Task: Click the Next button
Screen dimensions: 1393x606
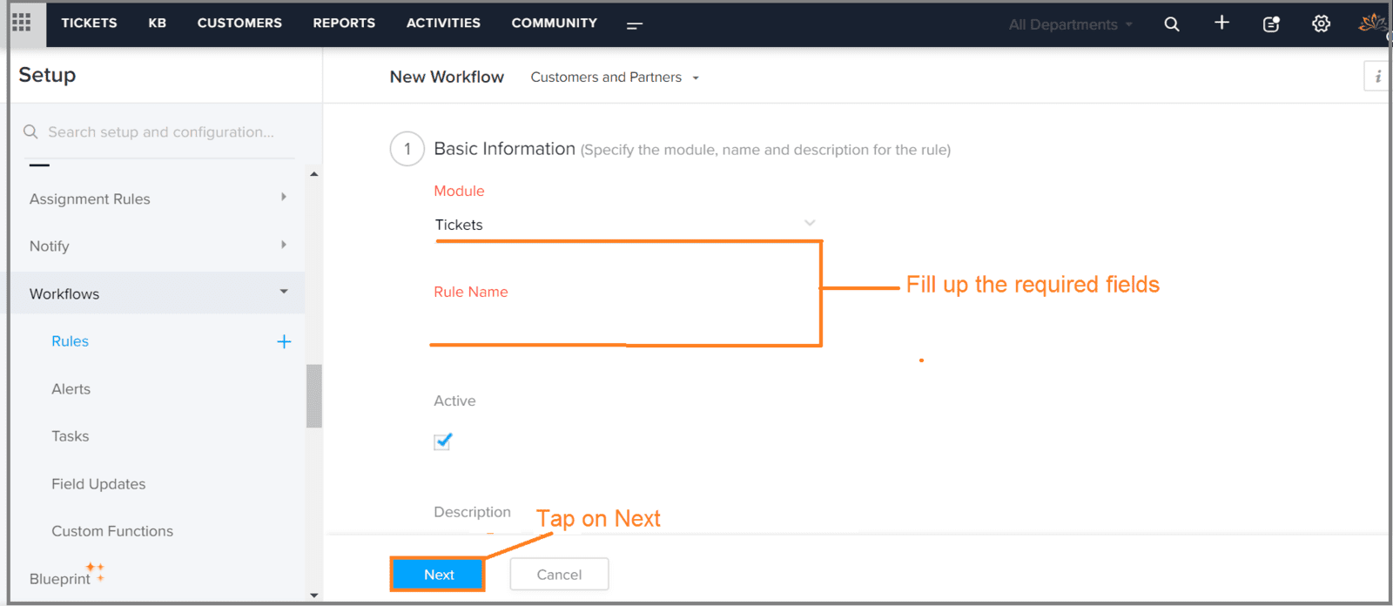Action: pos(438,575)
